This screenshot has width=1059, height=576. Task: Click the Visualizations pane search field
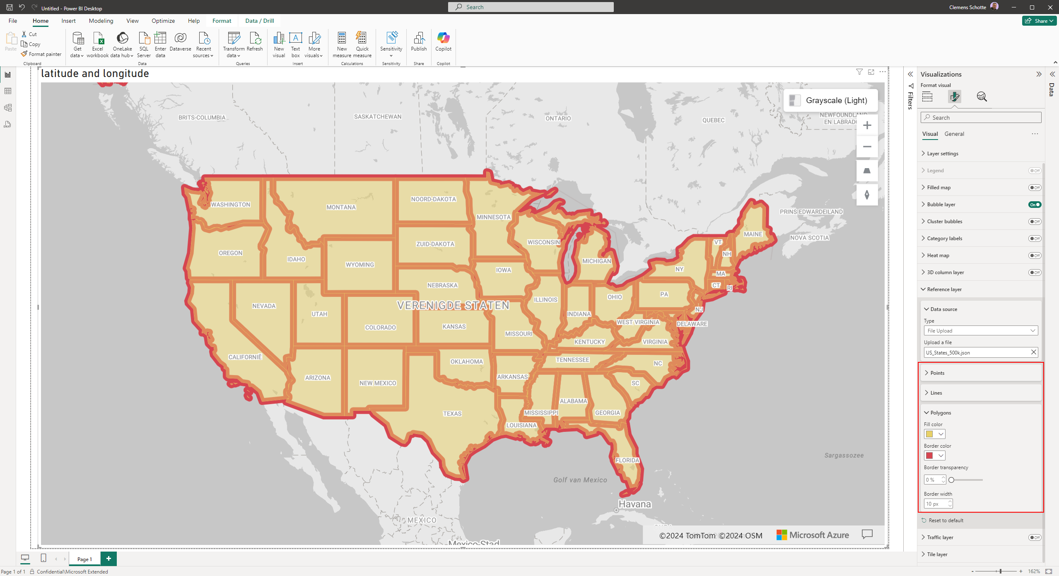point(980,118)
